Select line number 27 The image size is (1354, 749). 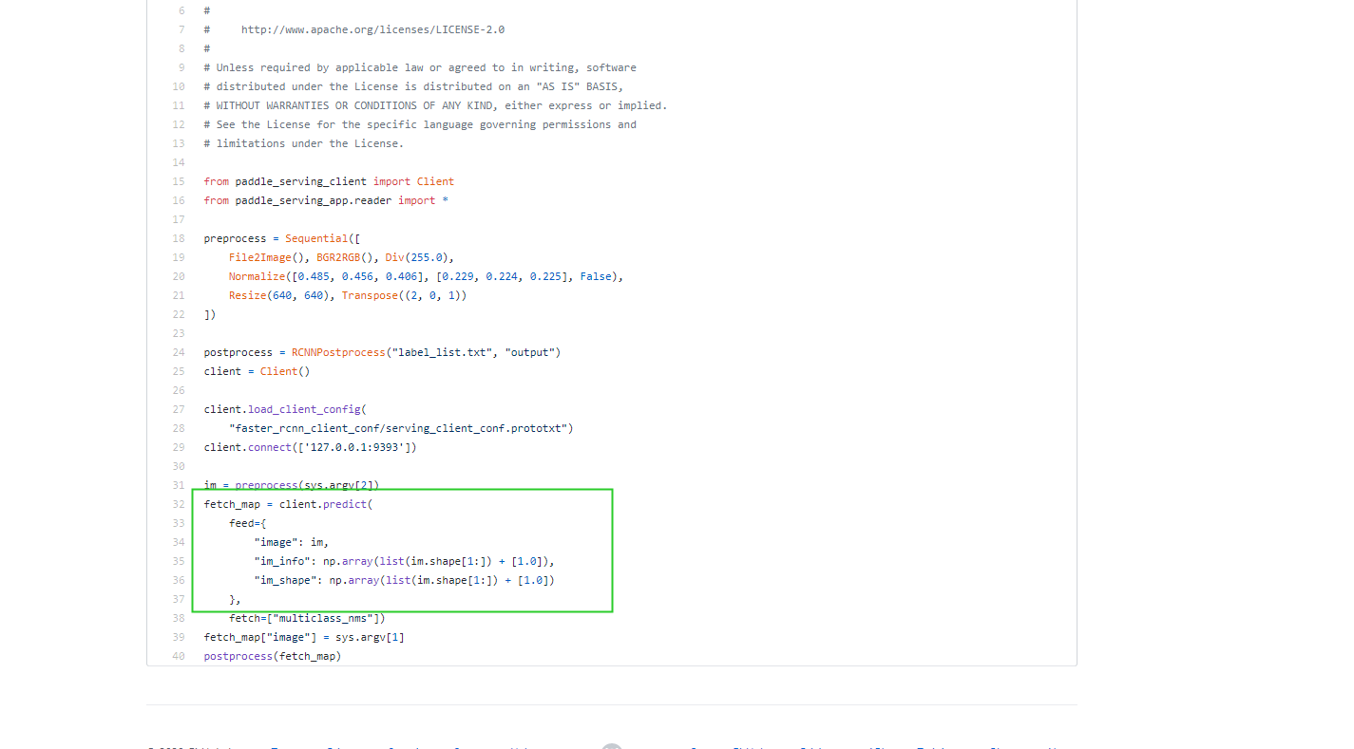click(179, 409)
